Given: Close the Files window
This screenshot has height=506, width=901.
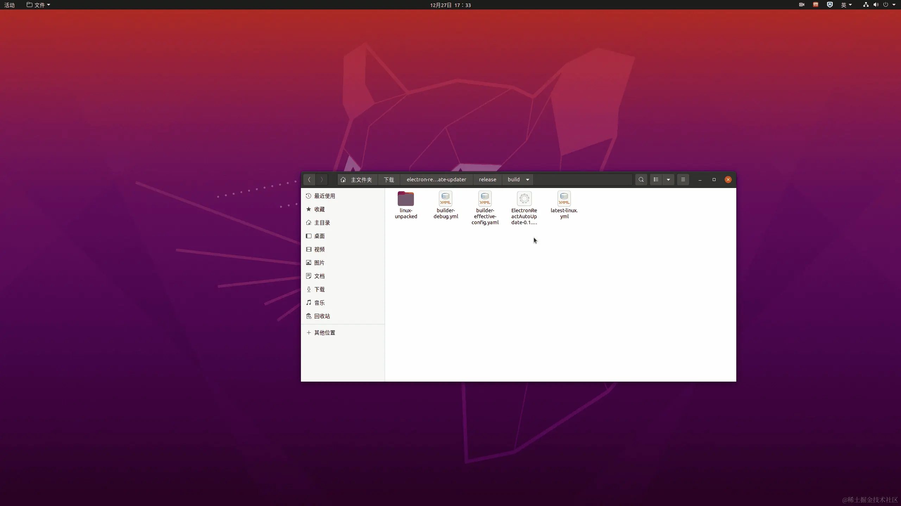Looking at the screenshot, I should 728,180.
